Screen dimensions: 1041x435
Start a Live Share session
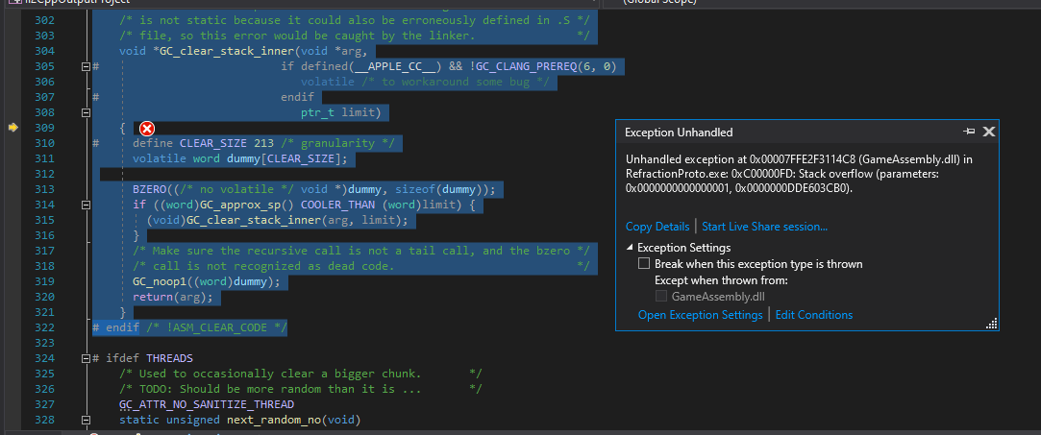(764, 227)
